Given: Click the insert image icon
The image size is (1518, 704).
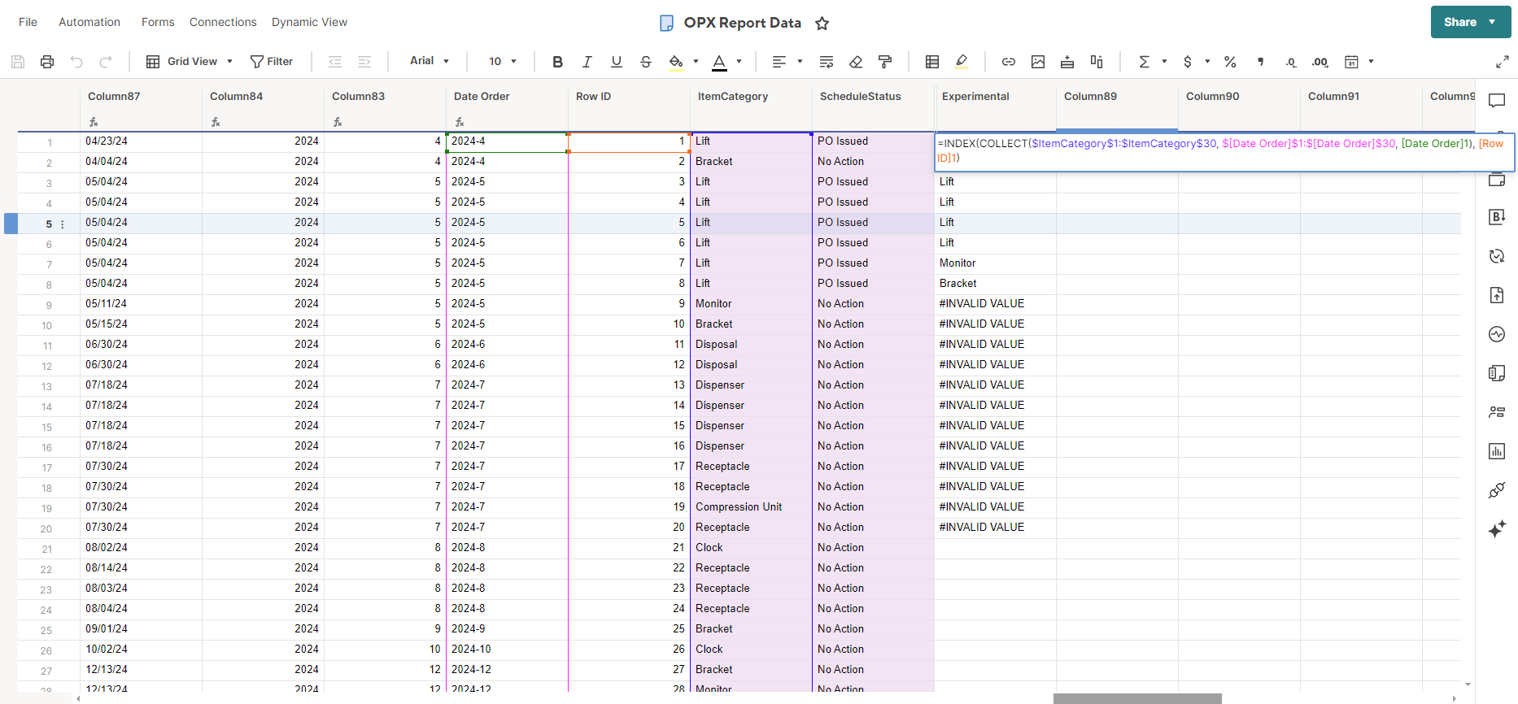Looking at the screenshot, I should [1038, 62].
